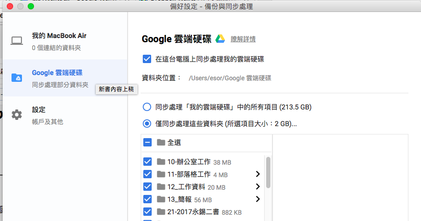Click the 帳戶及其他 subtitle
This screenshot has height=221, width=421.
tap(48, 122)
